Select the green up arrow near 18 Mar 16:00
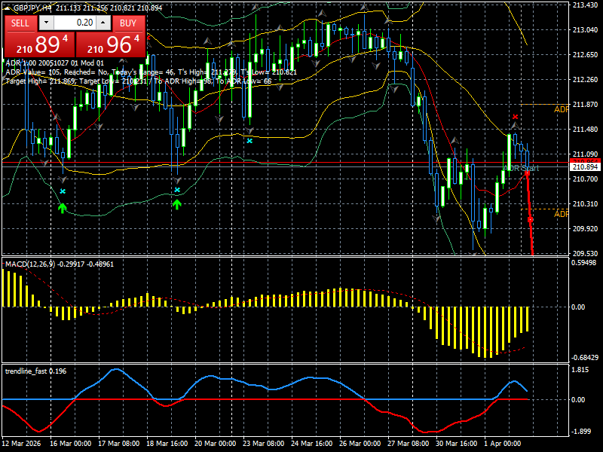This screenshot has height=452, width=603. 177,204
